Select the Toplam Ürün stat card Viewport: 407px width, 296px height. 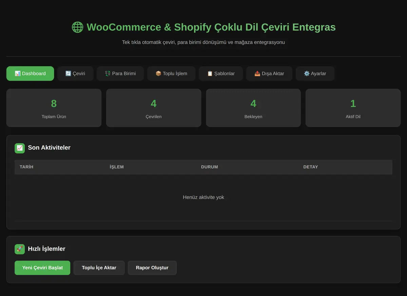[54, 108]
